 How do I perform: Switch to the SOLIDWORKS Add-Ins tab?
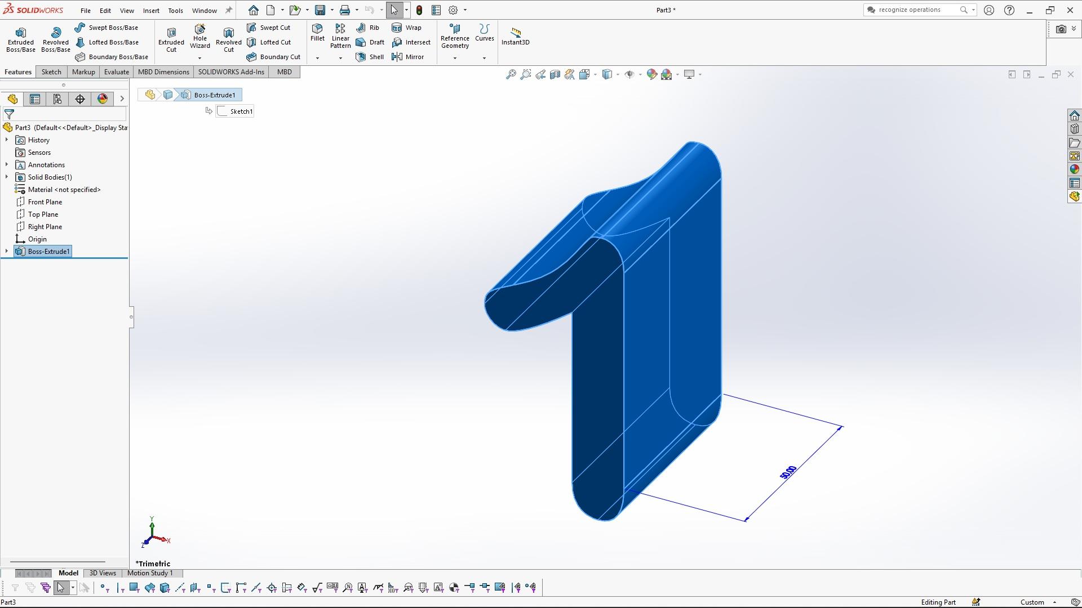coord(231,72)
